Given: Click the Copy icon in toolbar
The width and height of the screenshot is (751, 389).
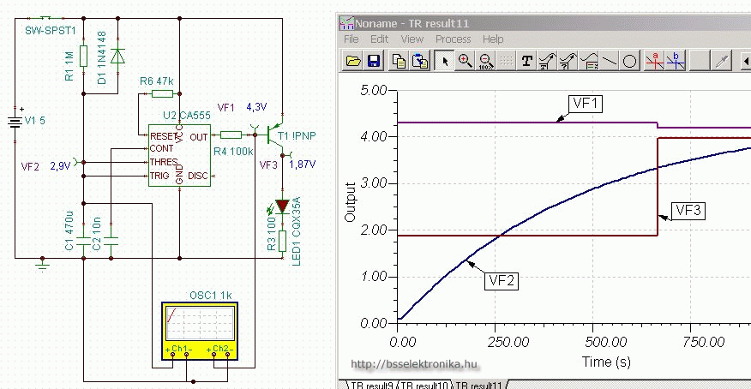Looking at the screenshot, I should 399,61.
